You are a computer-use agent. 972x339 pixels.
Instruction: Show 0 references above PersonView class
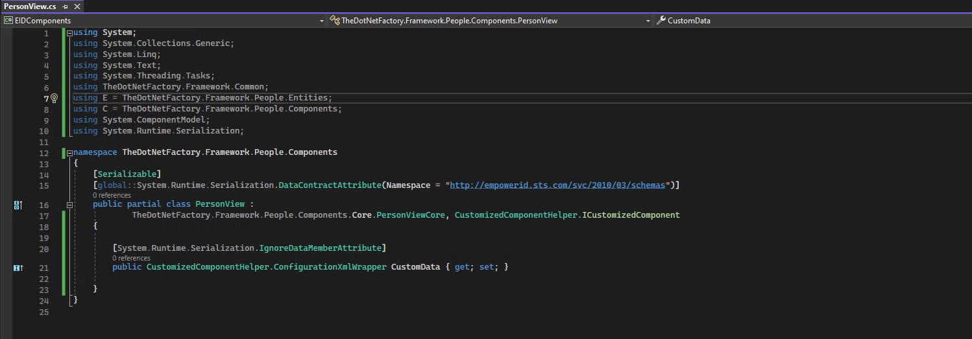tap(112, 195)
